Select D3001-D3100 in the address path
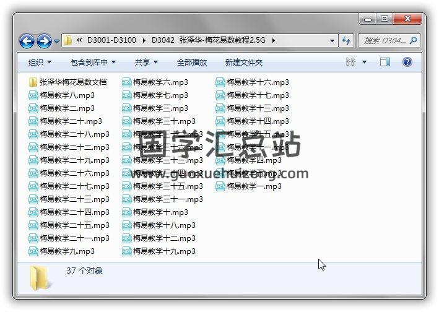This screenshot has width=439, height=312. tap(111, 40)
